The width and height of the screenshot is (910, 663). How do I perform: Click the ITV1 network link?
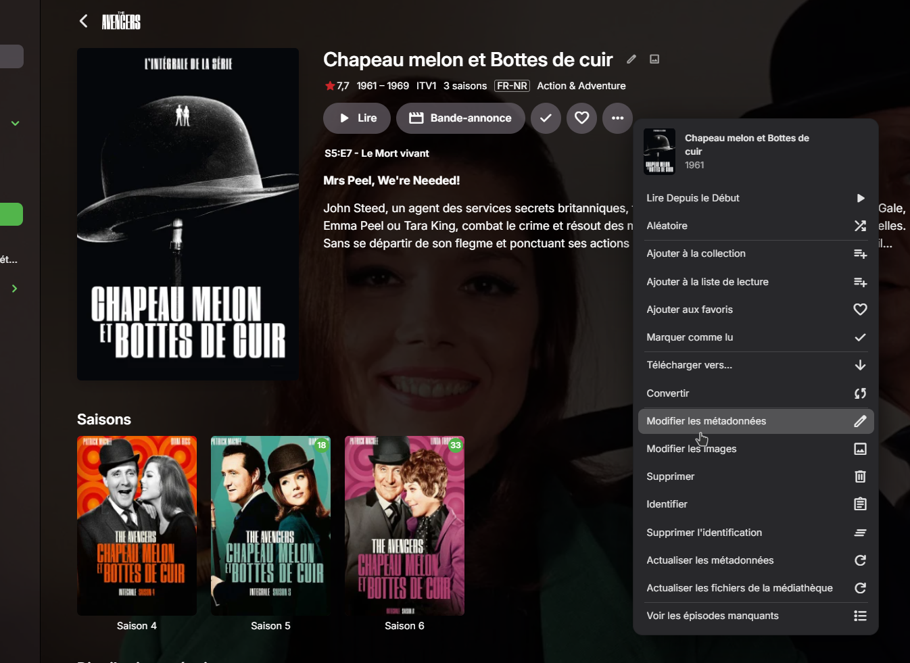(426, 86)
